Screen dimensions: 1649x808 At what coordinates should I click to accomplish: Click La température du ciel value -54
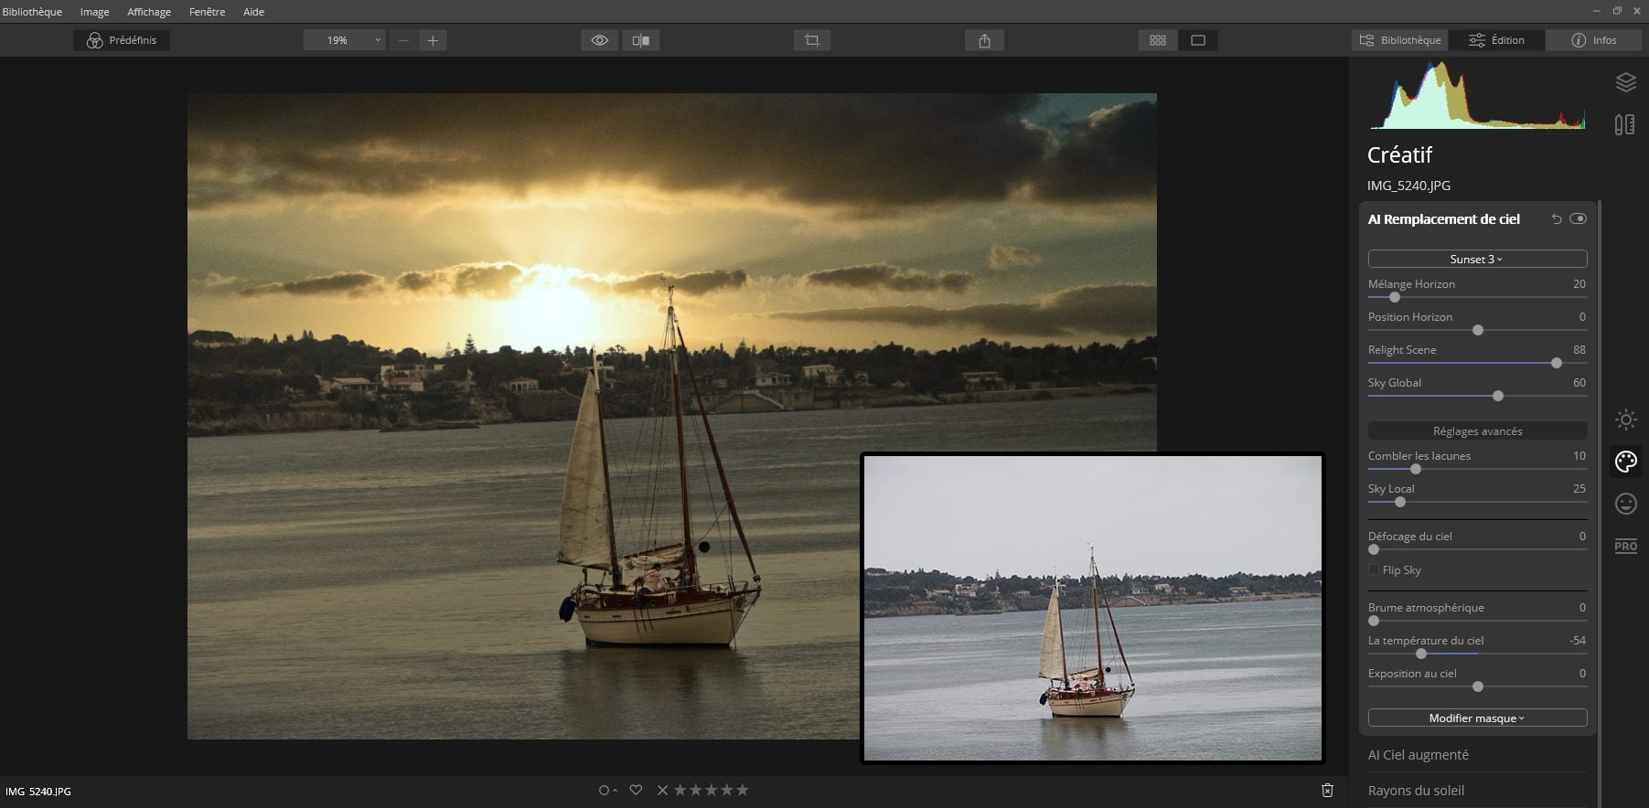pyautogui.click(x=1578, y=641)
